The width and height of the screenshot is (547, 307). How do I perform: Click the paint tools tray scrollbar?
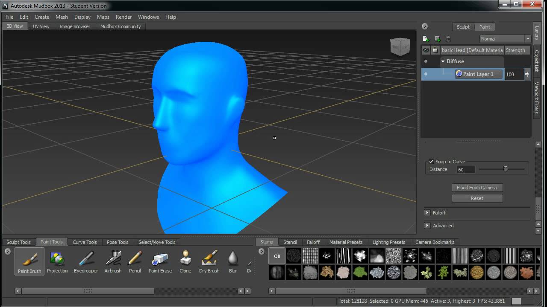click(x=88, y=291)
